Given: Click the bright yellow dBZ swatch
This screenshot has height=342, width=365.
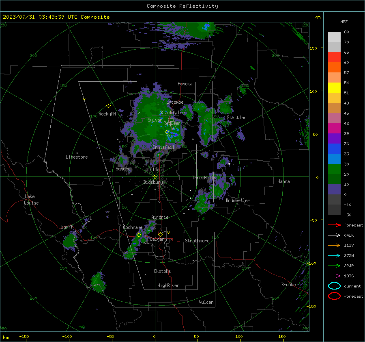Looking at the screenshot, I should pos(334,87).
